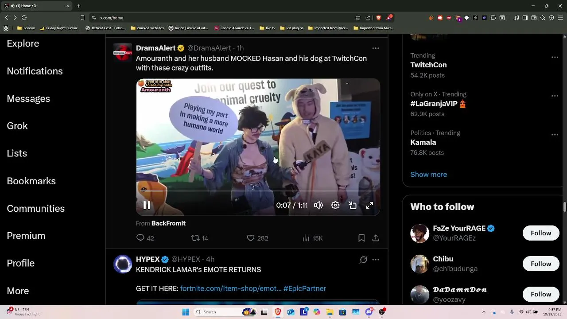
Task: Open the TwitchCon trending topic
Action: [x=428, y=65]
